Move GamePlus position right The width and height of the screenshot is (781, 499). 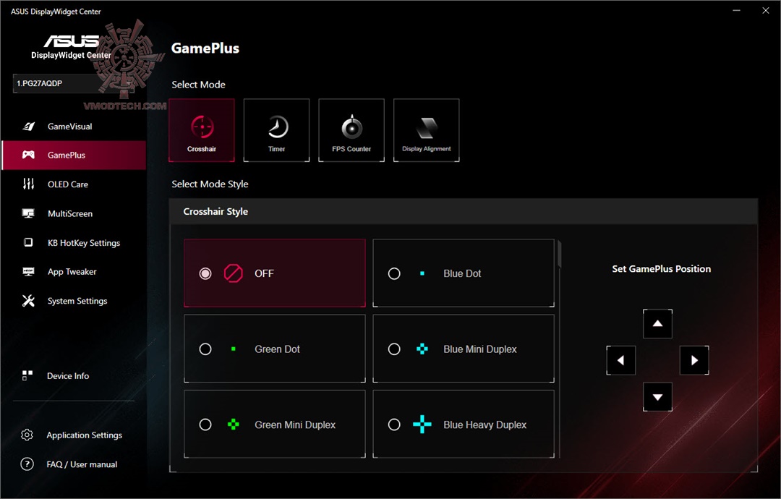pyautogui.click(x=694, y=360)
